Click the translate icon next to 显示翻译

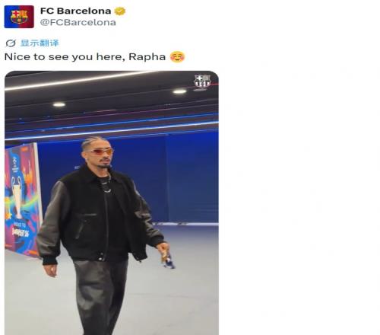(11, 43)
